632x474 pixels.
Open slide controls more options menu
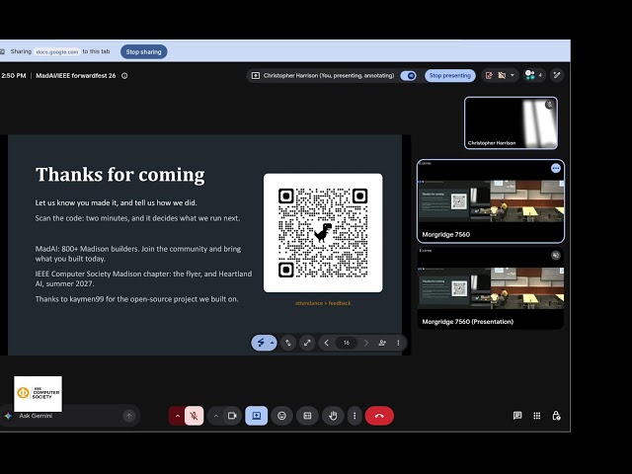[x=398, y=343]
